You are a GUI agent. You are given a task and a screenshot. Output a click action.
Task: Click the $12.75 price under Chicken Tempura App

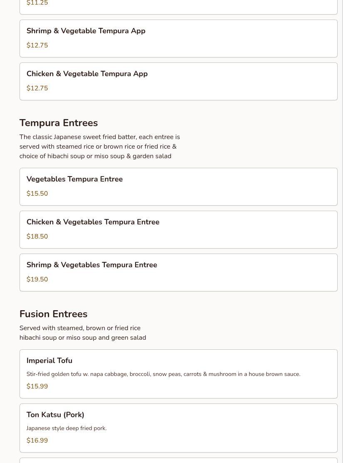click(37, 88)
